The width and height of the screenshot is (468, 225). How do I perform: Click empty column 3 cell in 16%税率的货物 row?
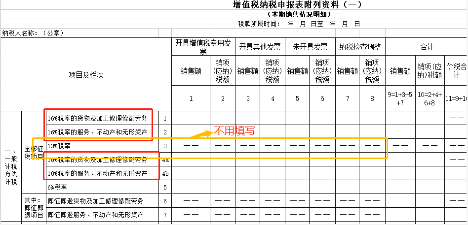click(248, 118)
